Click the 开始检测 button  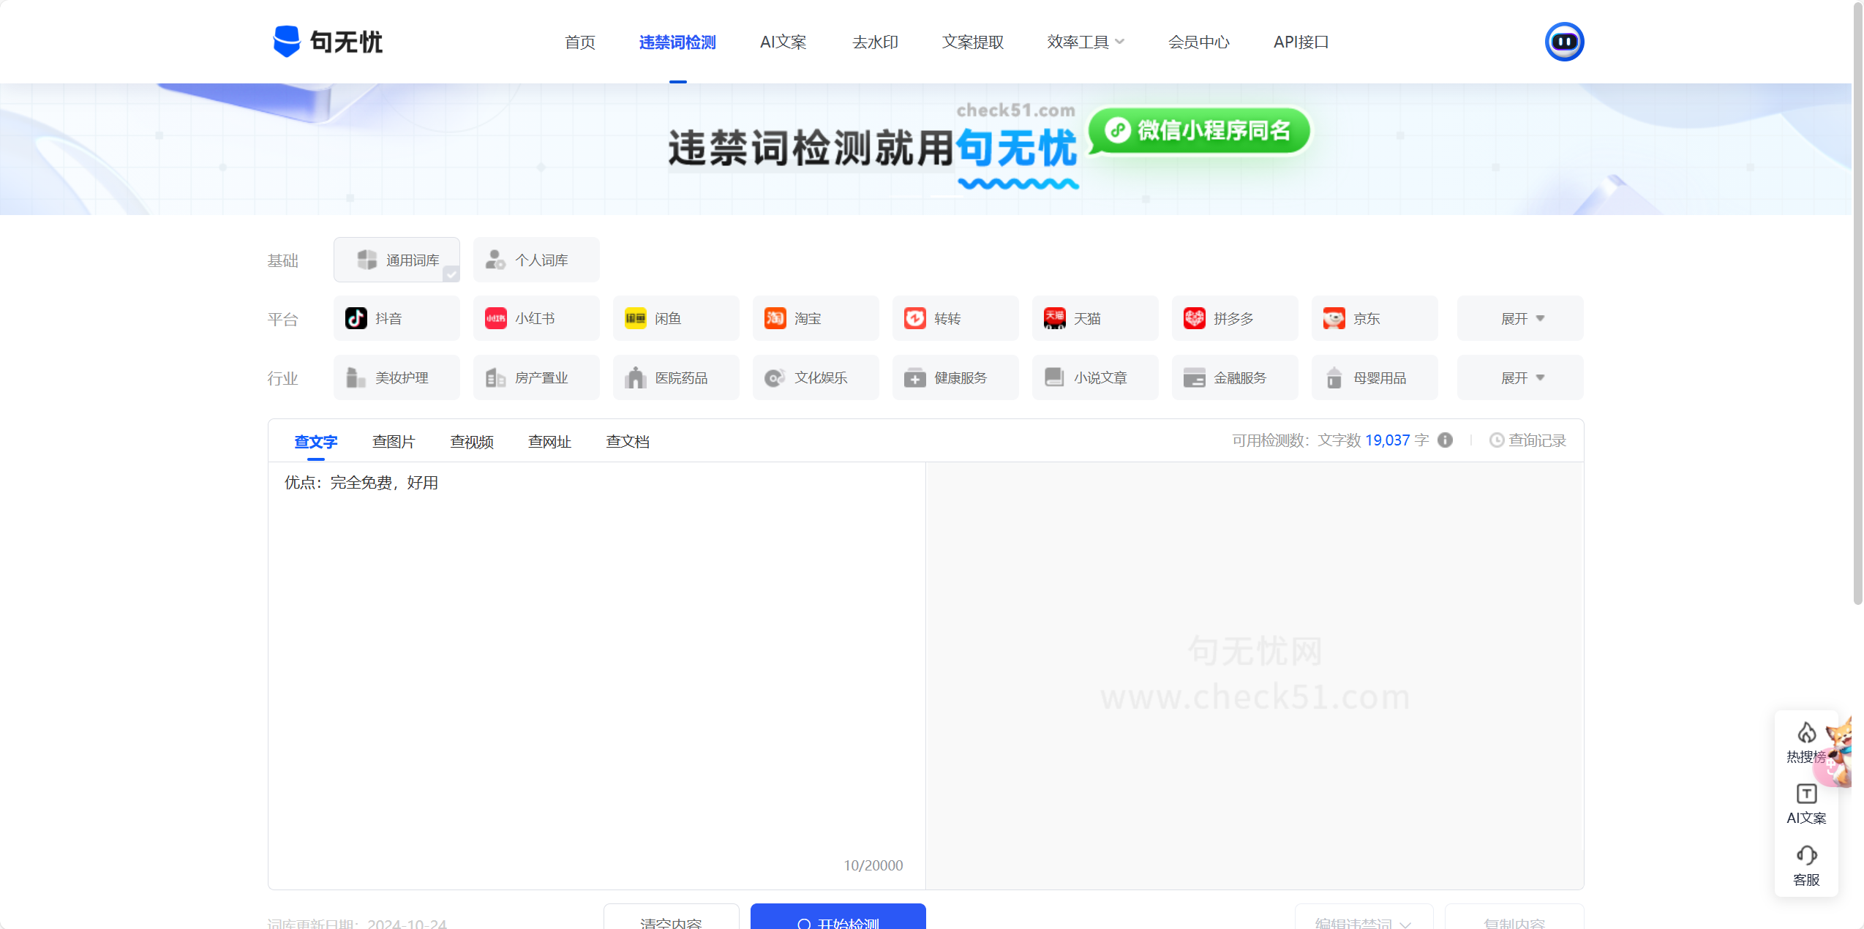(x=838, y=919)
